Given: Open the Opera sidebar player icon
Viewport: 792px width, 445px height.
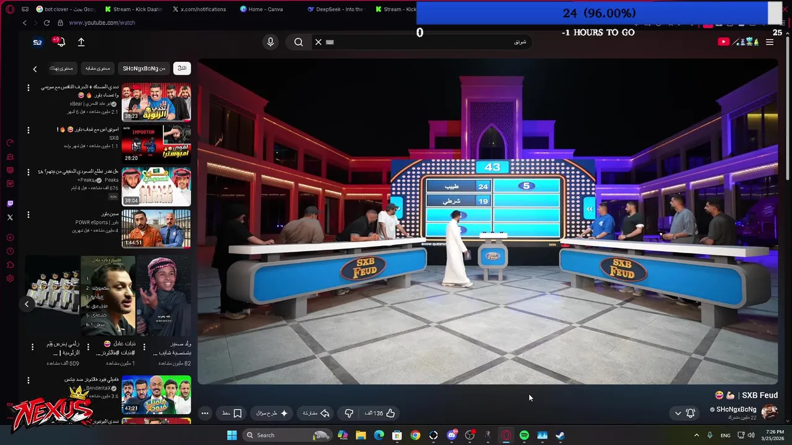Looking at the screenshot, I should point(10,237).
